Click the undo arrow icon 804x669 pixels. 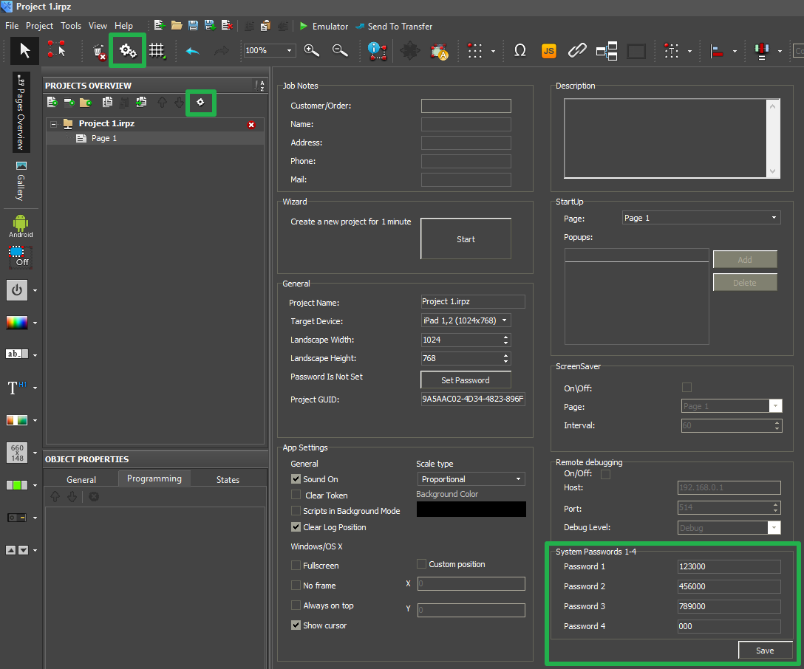[192, 51]
